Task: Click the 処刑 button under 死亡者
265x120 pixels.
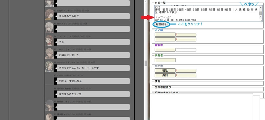Action: (165, 75)
